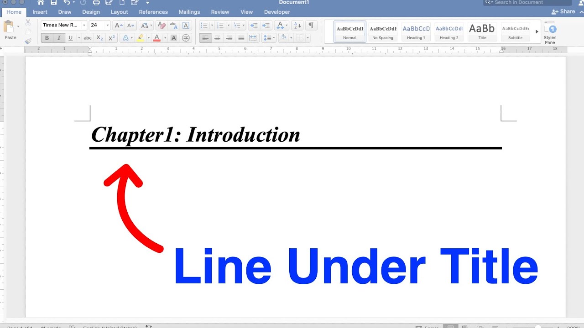Toggle show paragraph marks
584x328 pixels.
pos(311,26)
